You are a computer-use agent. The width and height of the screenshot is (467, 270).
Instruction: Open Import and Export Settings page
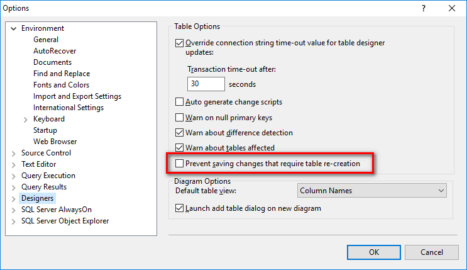[x=77, y=96]
